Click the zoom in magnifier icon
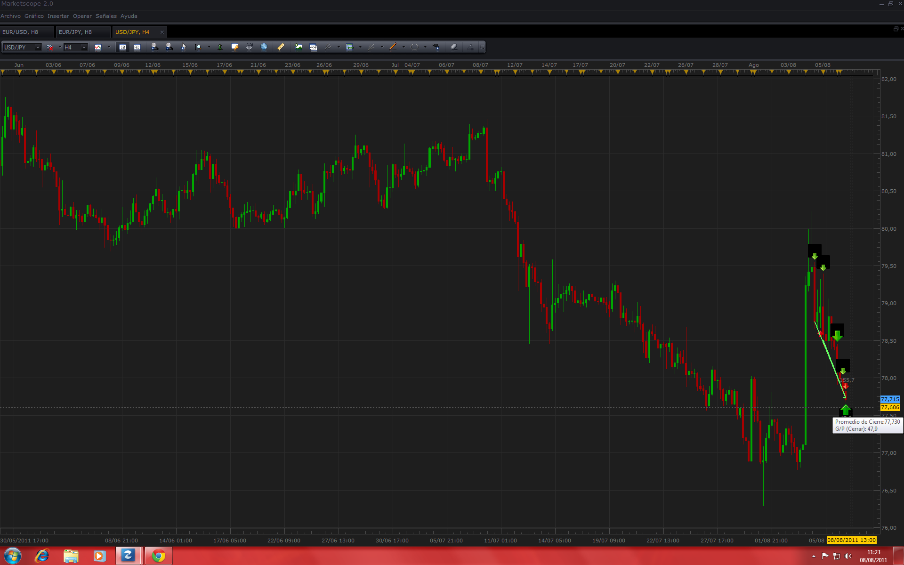 (x=154, y=47)
